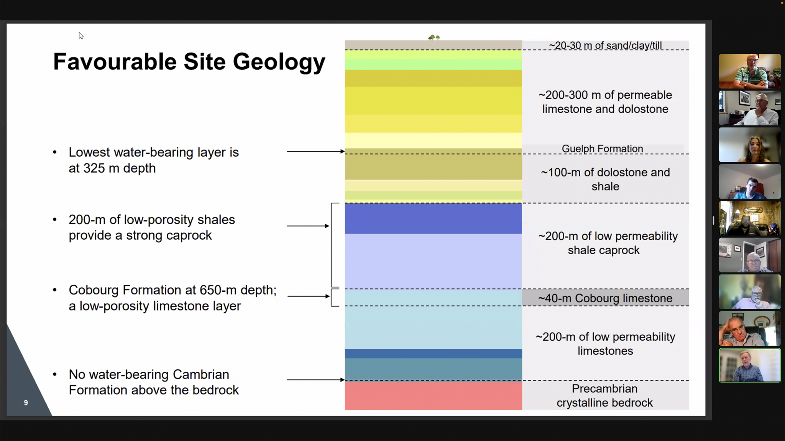The width and height of the screenshot is (785, 441).
Task: Click the slide page number 9
Action: pyautogui.click(x=25, y=402)
